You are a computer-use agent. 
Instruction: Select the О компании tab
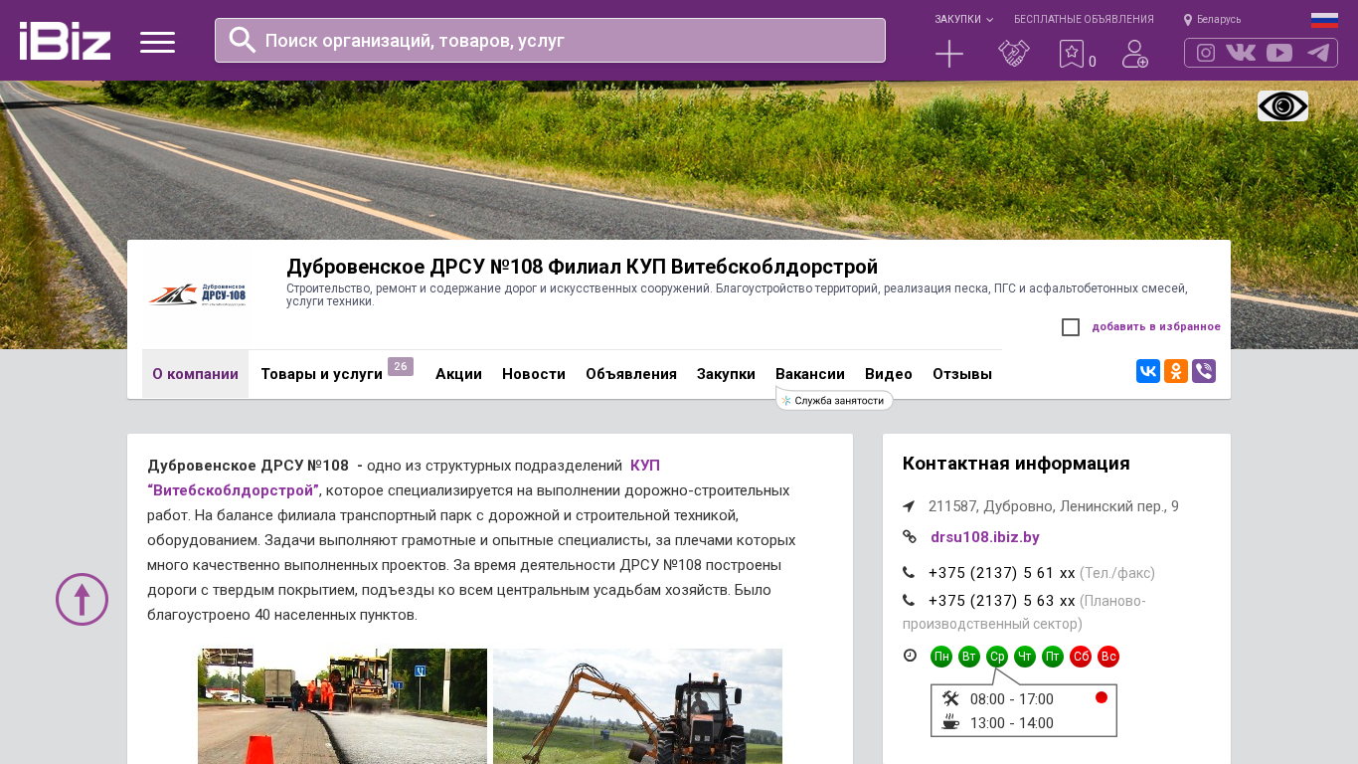coord(195,374)
